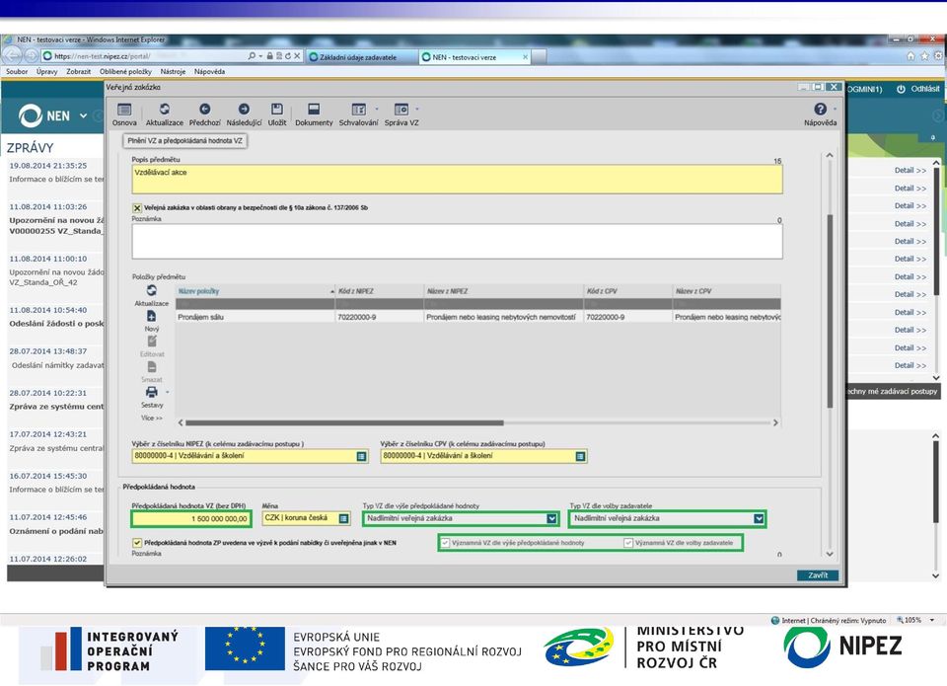Expand Více >> in the items toolbar
This screenshot has height=686, width=947.
point(152,418)
